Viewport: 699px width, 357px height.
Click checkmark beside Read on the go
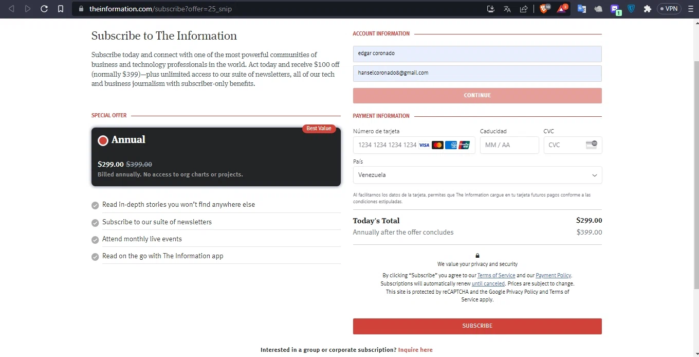point(95,257)
